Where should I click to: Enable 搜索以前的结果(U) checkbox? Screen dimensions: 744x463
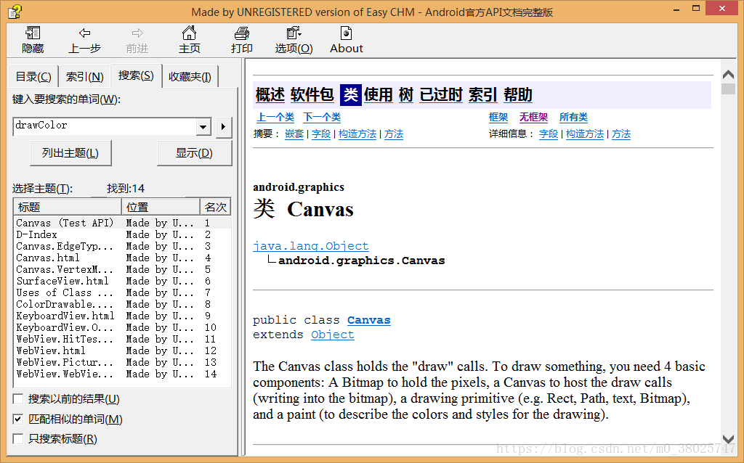(18, 399)
